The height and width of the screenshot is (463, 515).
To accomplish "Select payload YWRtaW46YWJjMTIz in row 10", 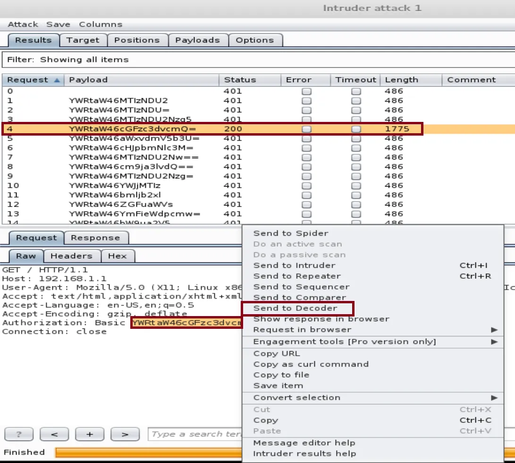I will (x=115, y=186).
